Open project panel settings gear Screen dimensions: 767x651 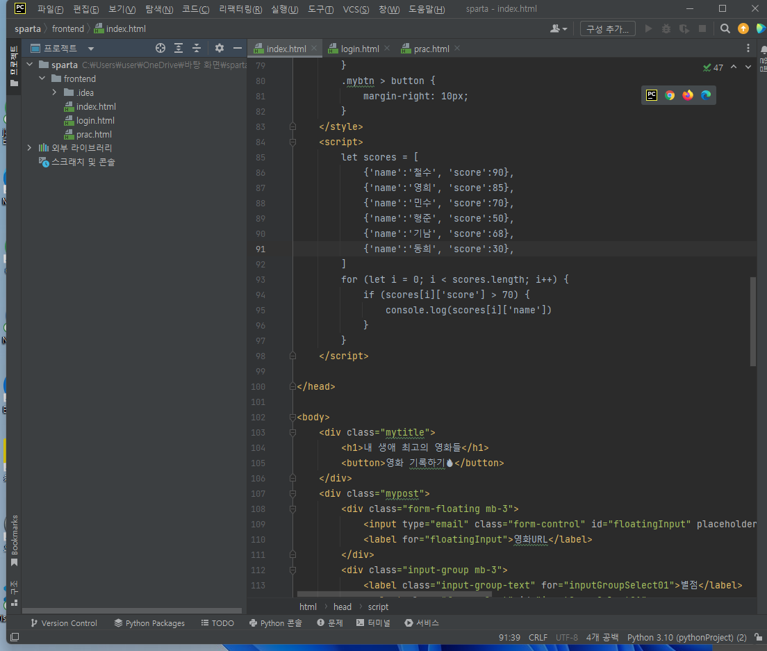click(x=219, y=48)
